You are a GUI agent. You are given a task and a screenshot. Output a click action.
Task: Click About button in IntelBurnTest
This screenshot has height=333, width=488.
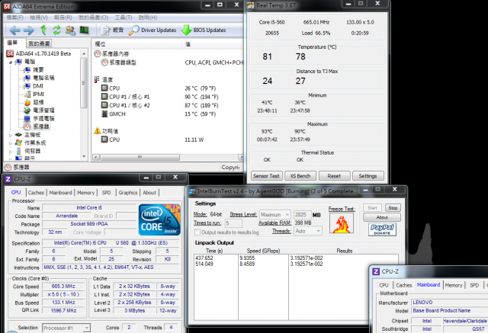tap(382, 217)
